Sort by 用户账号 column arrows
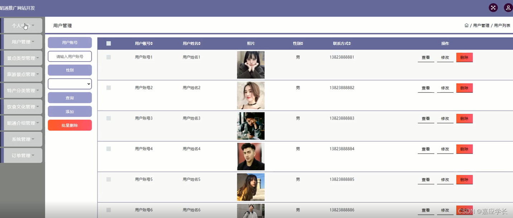The width and height of the screenshot is (513, 218). click(152, 44)
